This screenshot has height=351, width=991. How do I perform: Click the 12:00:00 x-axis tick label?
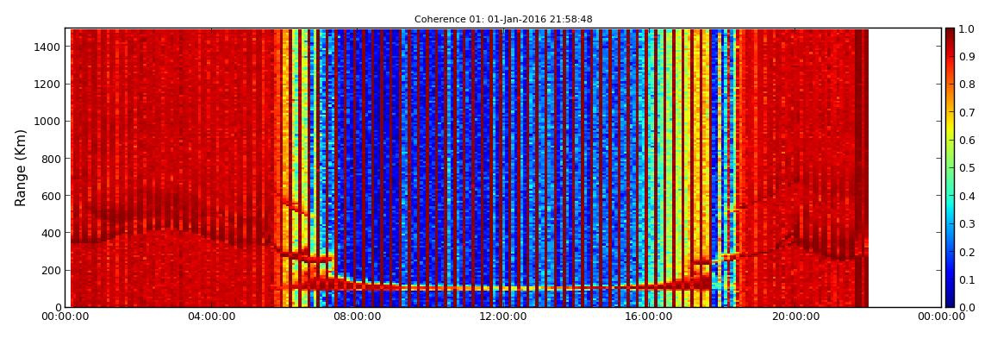(x=504, y=317)
